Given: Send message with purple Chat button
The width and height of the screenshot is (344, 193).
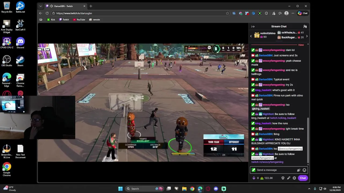Looking at the screenshot, I should 303,178.
